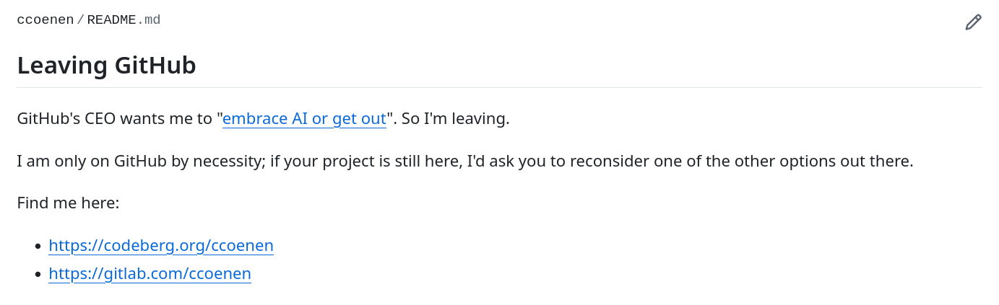The width and height of the screenshot is (999, 305).
Task: Visit the codeberg.org/ccoenen link
Action: (161, 245)
